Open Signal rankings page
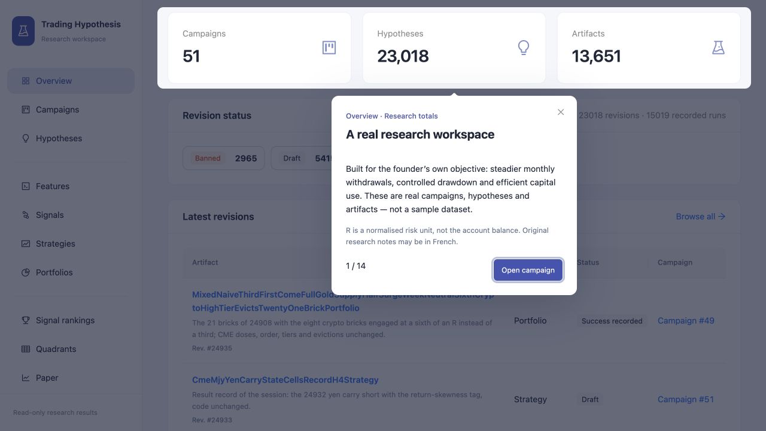Viewport: 766px width, 431px height. pos(71,320)
